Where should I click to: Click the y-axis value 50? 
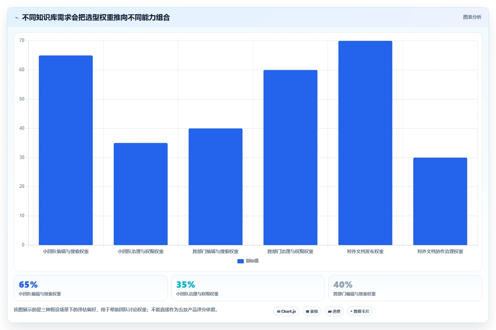(22, 99)
